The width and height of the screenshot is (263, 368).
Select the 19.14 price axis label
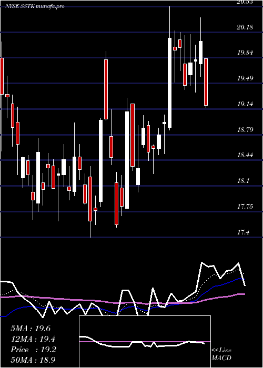(x=245, y=104)
